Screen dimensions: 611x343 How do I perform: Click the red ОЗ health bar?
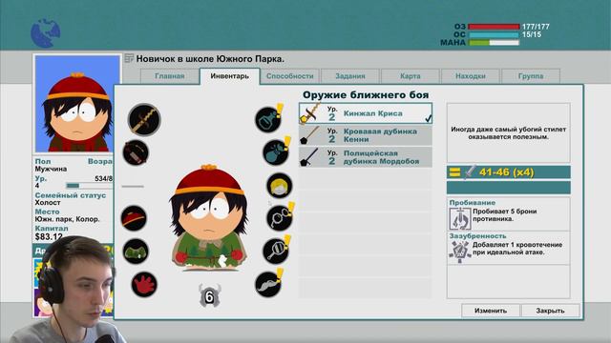(x=494, y=27)
